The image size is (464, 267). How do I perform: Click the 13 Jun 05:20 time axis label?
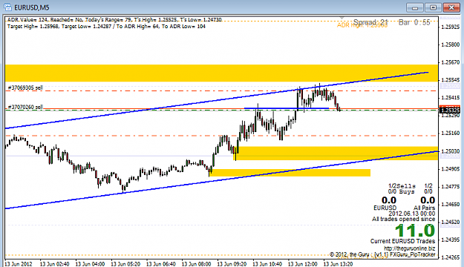tap(125, 264)
